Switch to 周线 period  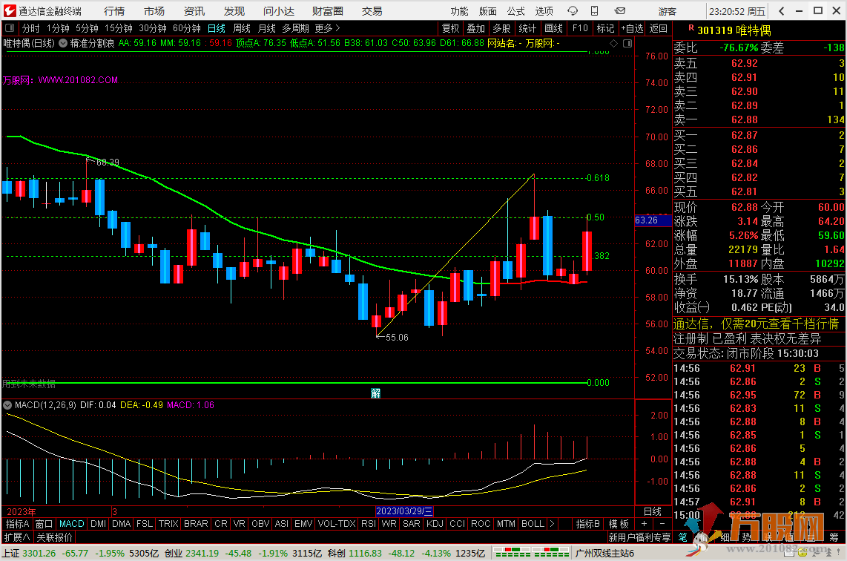(242, 28)
